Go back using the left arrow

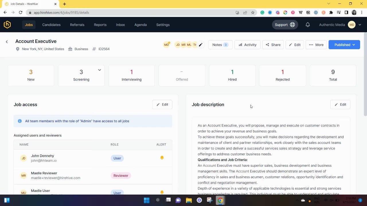[7, 42]
